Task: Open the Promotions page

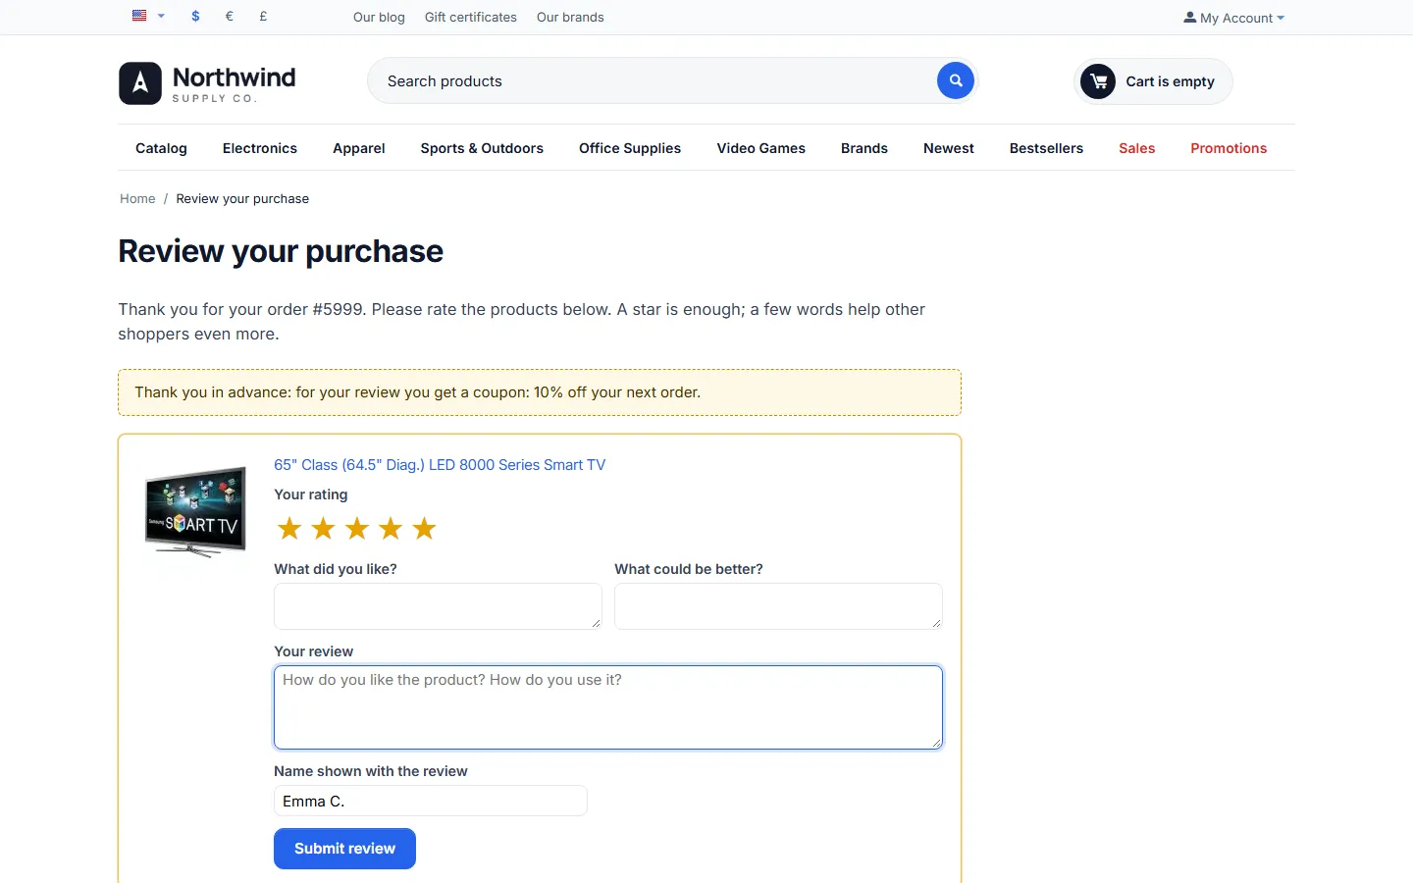Action: point(1229,148)
